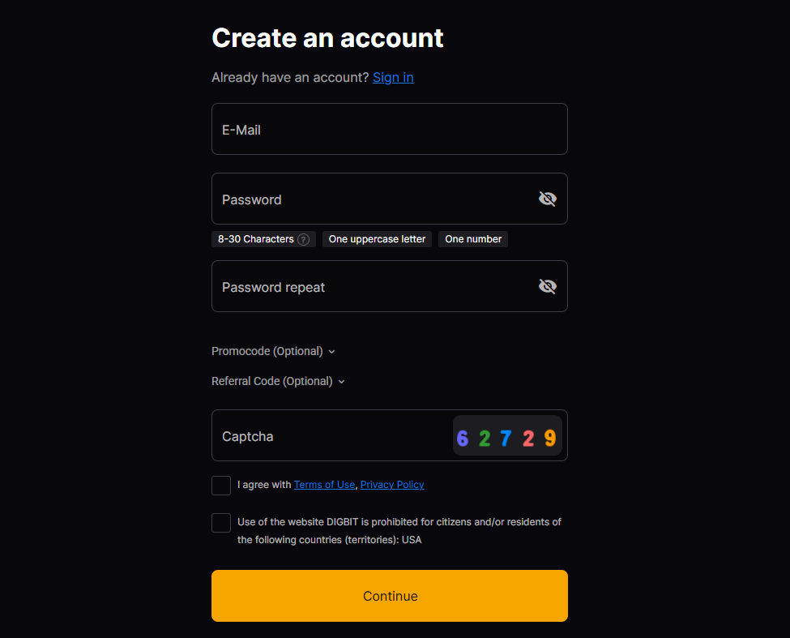This screenshot has width=790, height=638.
Task: Click the Referral Code chevron arrow
Action: coord(342,382)
